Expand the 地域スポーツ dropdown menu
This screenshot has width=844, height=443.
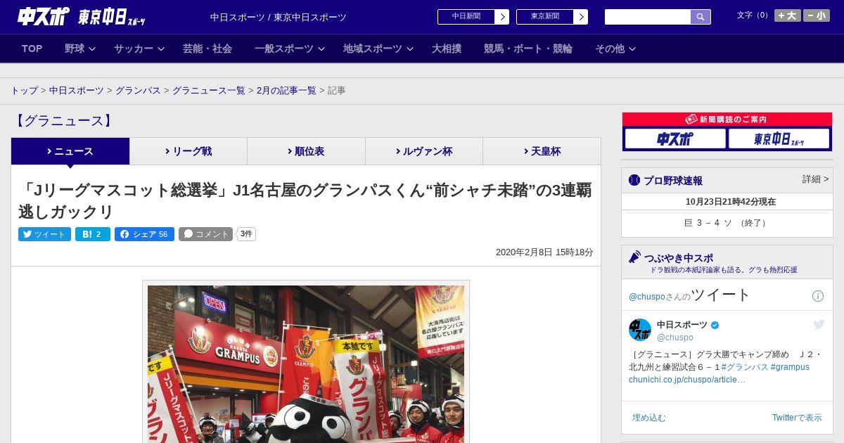coord(378,49)
